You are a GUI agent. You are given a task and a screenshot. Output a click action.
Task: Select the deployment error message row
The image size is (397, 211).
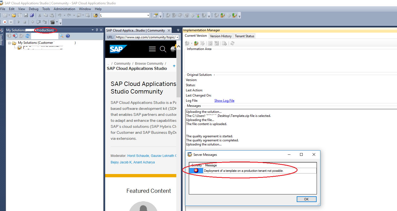pyautogui.click(x=253, y=171)
